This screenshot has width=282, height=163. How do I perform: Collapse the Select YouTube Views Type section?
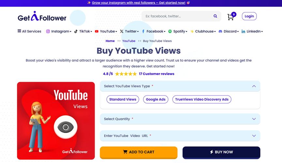click(x=254, y=86)
